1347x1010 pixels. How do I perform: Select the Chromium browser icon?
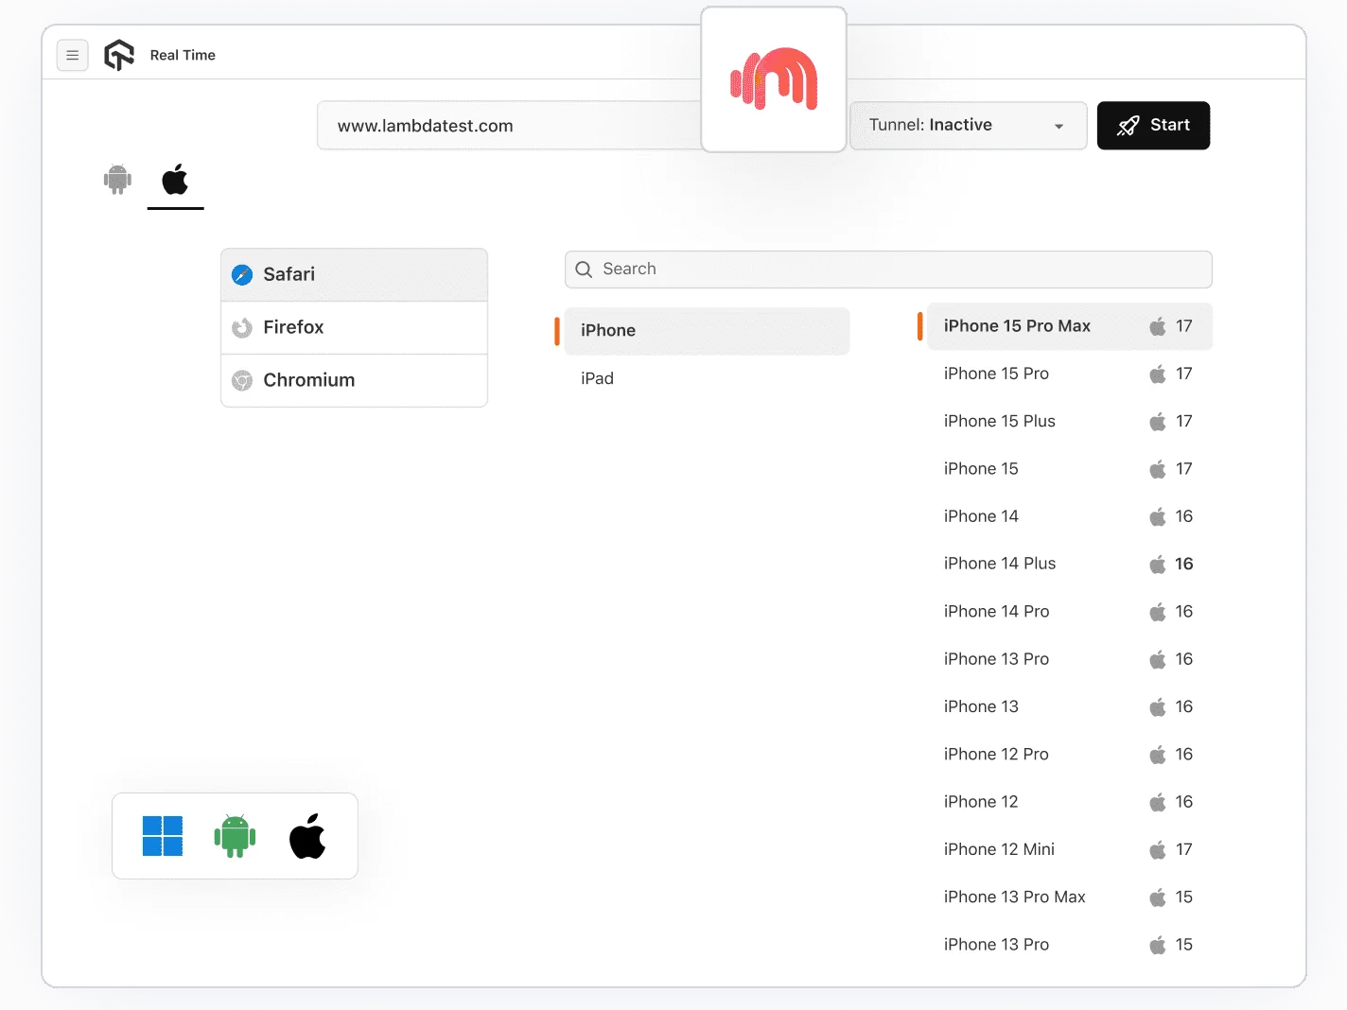(x=242, y=380)
